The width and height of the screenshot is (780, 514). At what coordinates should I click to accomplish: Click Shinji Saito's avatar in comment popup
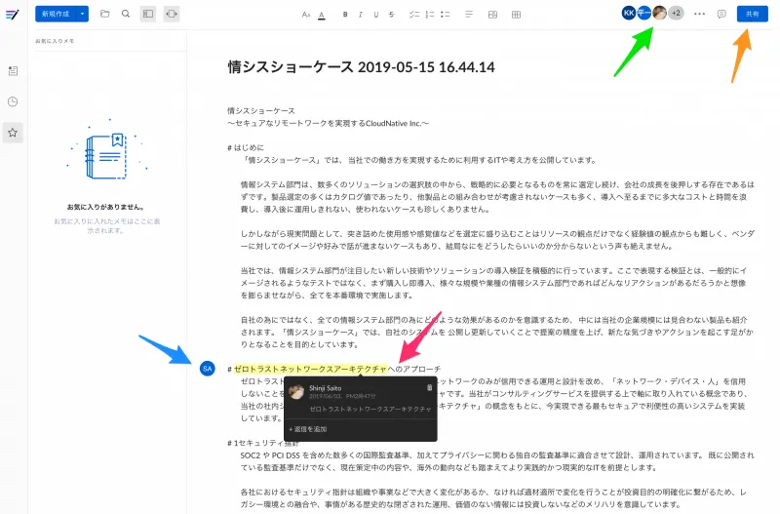coord(296,391)
